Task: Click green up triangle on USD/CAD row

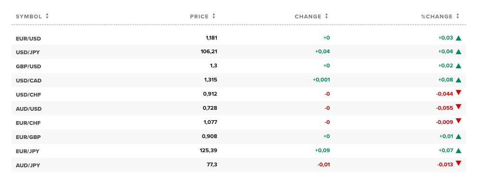Action: (459, 80)
